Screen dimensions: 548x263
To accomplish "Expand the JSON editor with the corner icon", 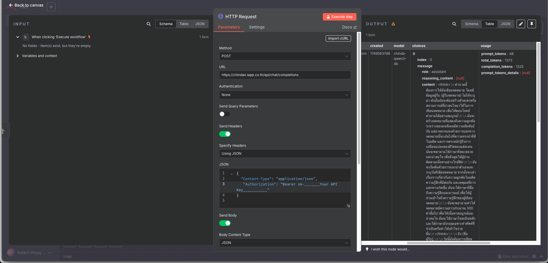I will point(348,206).
